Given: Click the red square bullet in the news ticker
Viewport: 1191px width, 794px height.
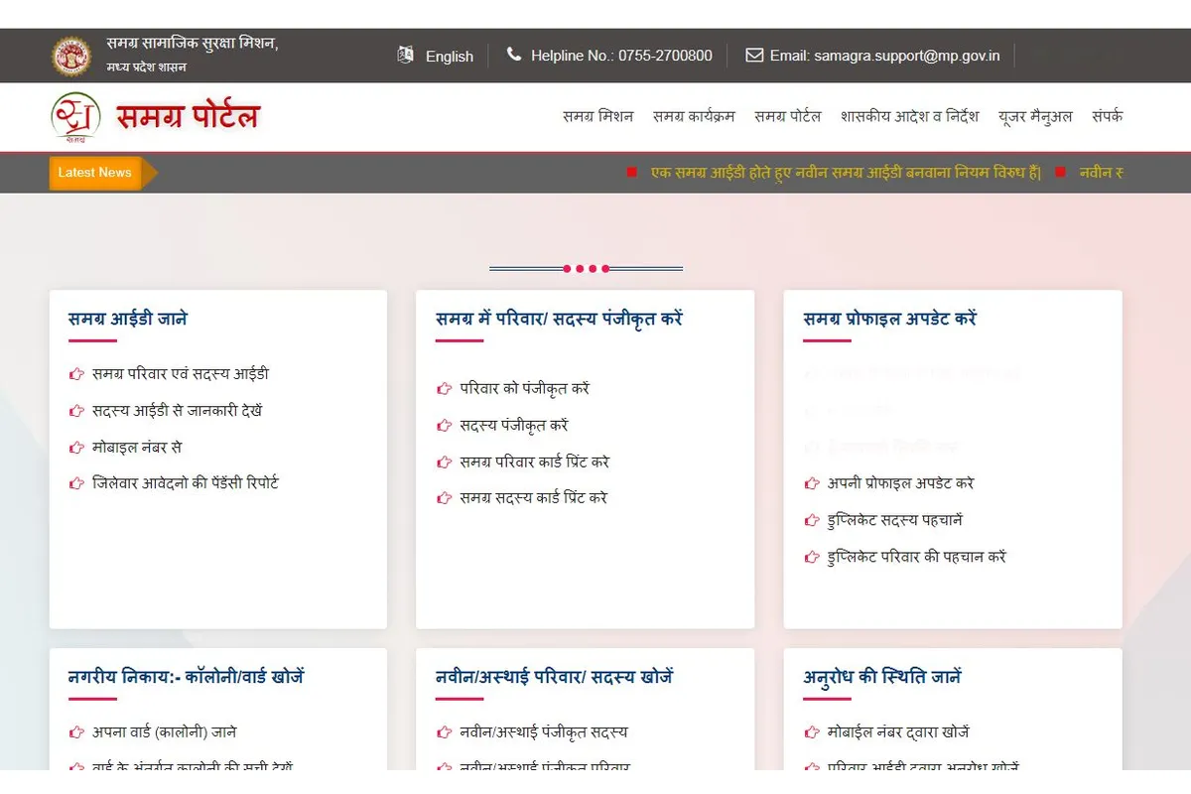Looking at the screenshot, I should pos(631,172).
